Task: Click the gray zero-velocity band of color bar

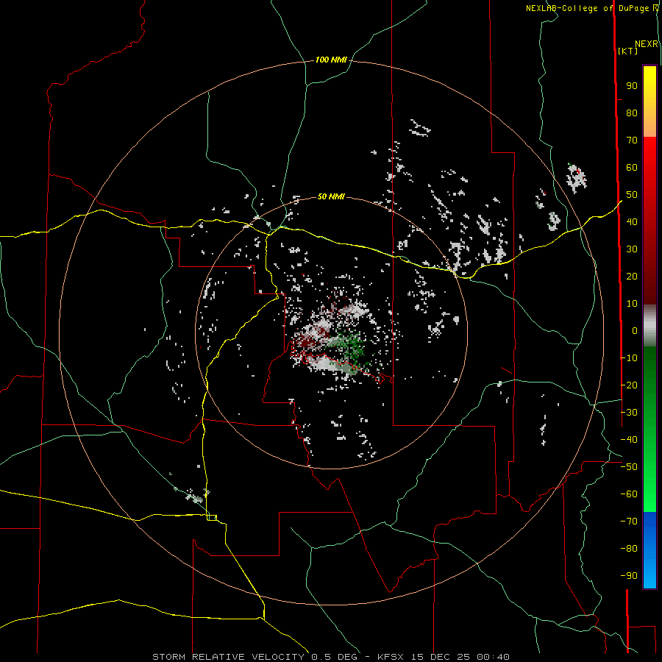Action: pos(649,326)
